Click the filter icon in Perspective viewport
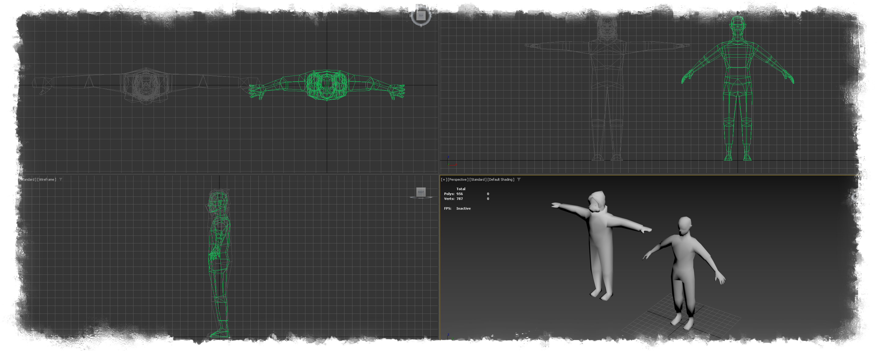 tap(519, 179)
